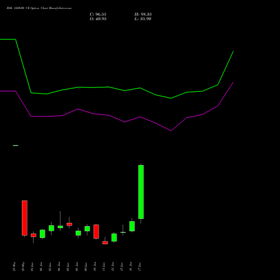The image size is (280, 280).
Task: Click the 10 Jun date axis label
Action: tap(95, 267)
